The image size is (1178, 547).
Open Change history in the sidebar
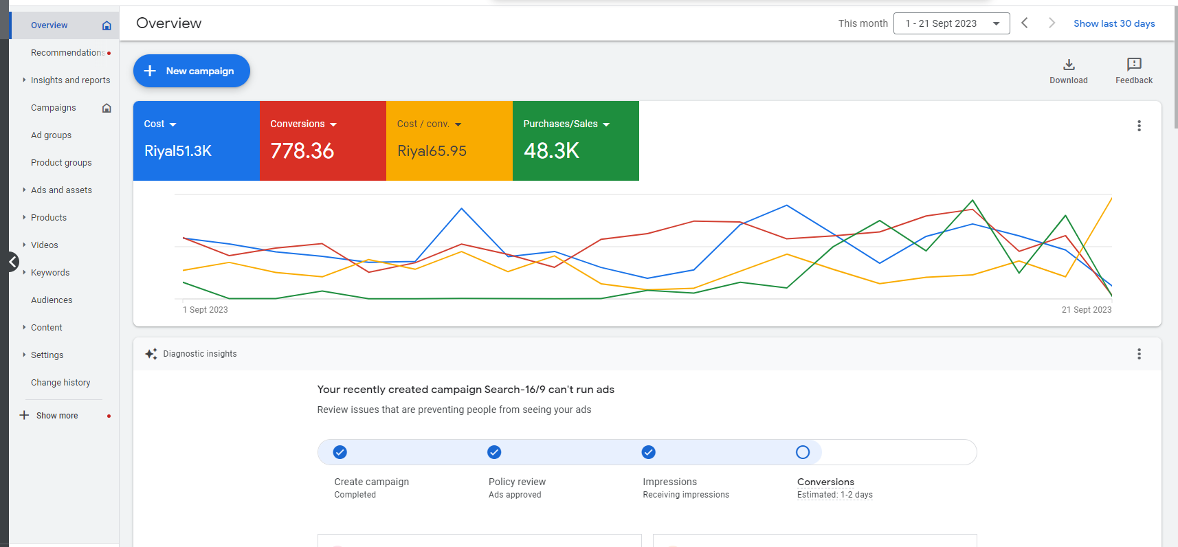pyautogui.click(x=60, y=383)
